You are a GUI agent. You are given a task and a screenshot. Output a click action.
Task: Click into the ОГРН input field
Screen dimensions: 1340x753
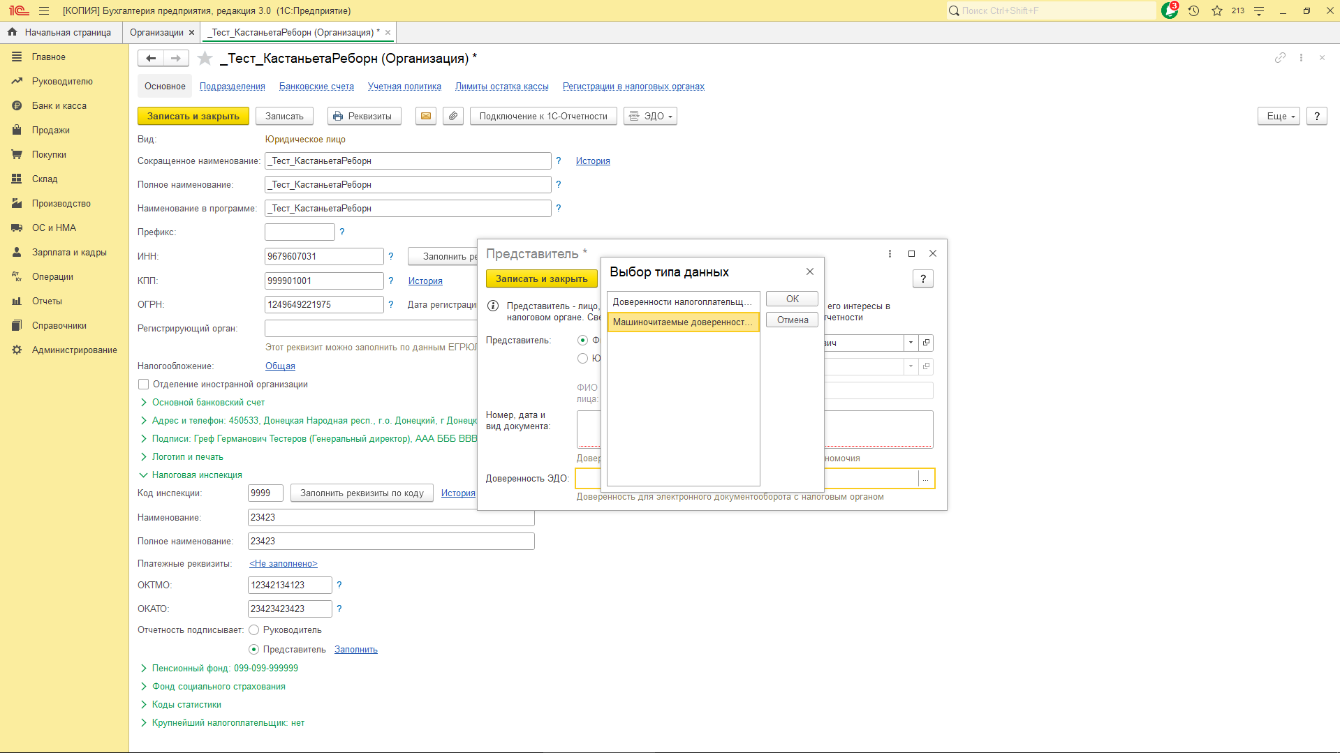click(x=324, y=304)
